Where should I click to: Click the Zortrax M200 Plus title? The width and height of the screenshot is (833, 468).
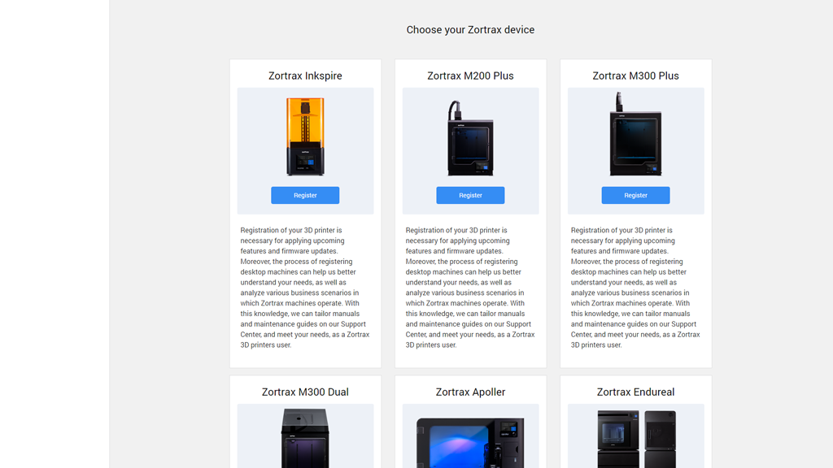click(470, 76)
